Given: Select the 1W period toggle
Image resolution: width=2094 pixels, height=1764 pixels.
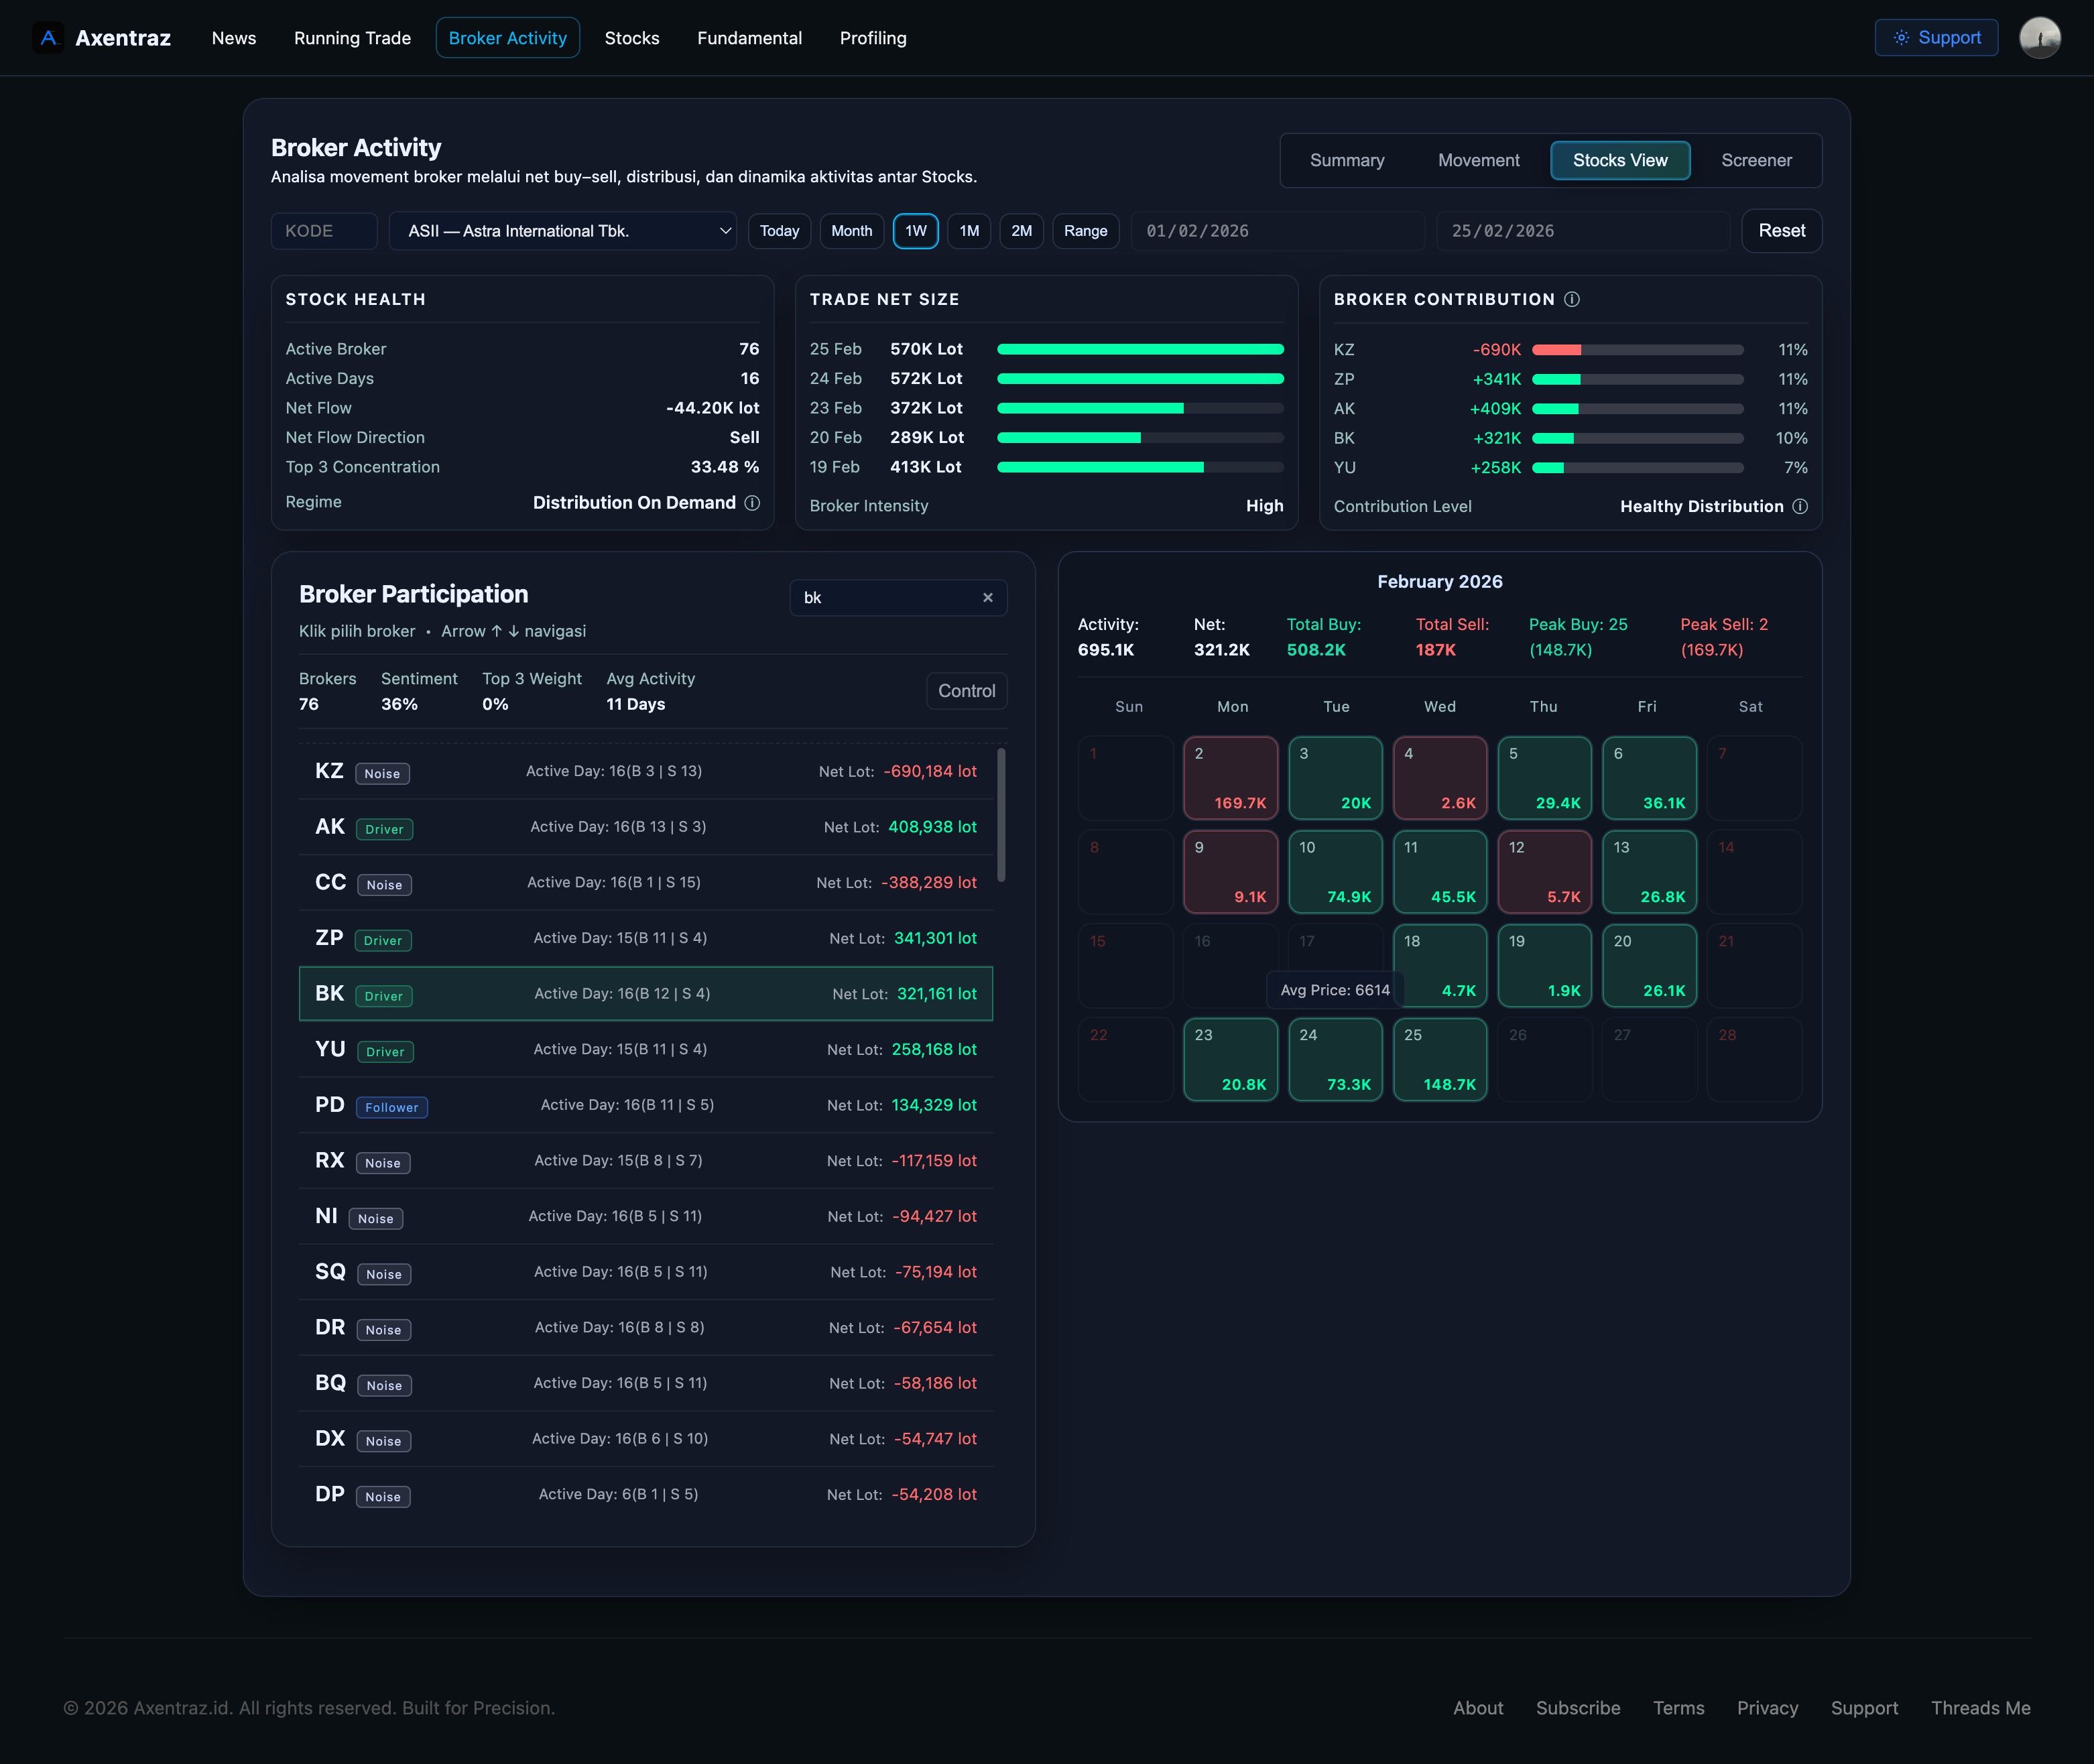Looking at the screenshot, I should click(x=915, y=231).
